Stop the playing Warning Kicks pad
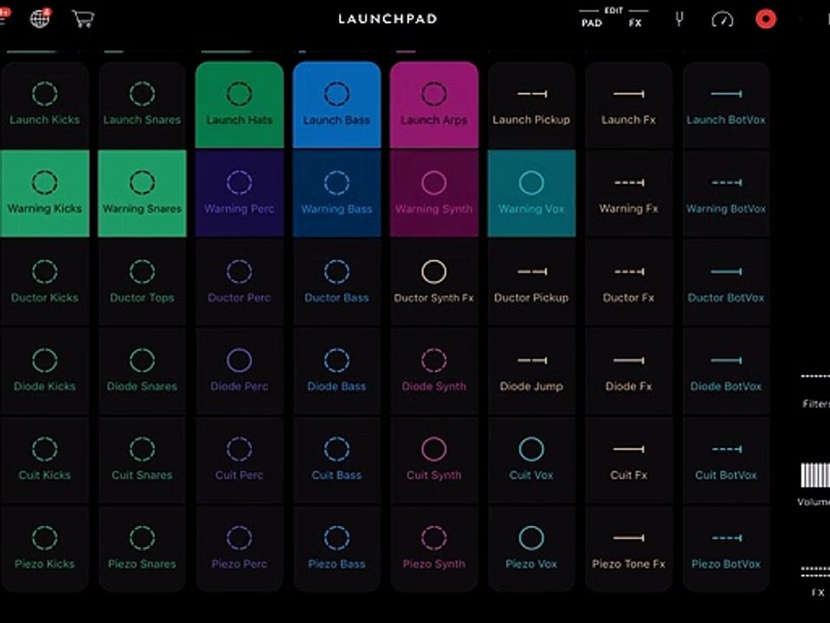 click(44, 193)
